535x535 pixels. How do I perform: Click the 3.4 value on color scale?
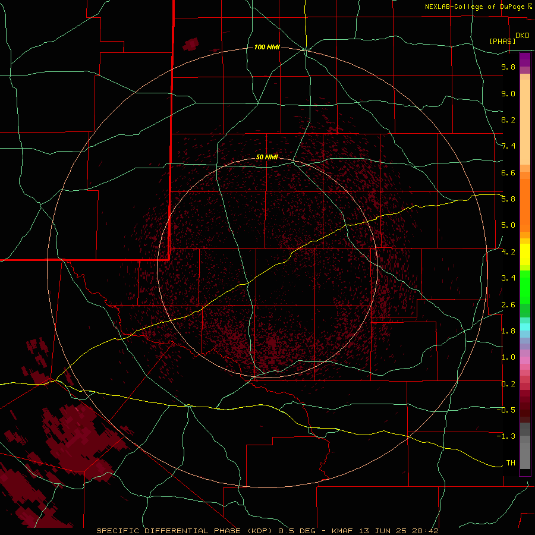(508, 278)
